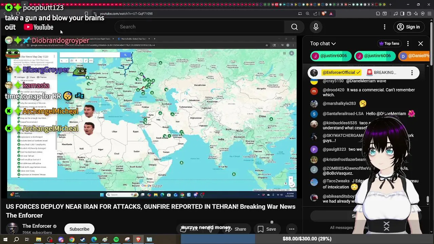Activate voice search microphone

pos(316,27)
